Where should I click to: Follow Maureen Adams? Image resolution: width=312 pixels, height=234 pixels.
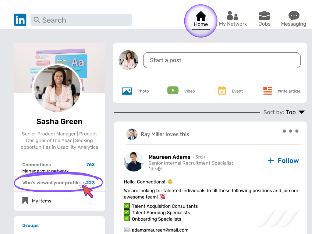click(283, 161)
